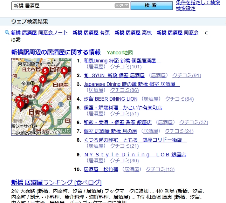226x203 pixels.
Task: Open クチコミ(84) reviews link
Action: (179, 99)
